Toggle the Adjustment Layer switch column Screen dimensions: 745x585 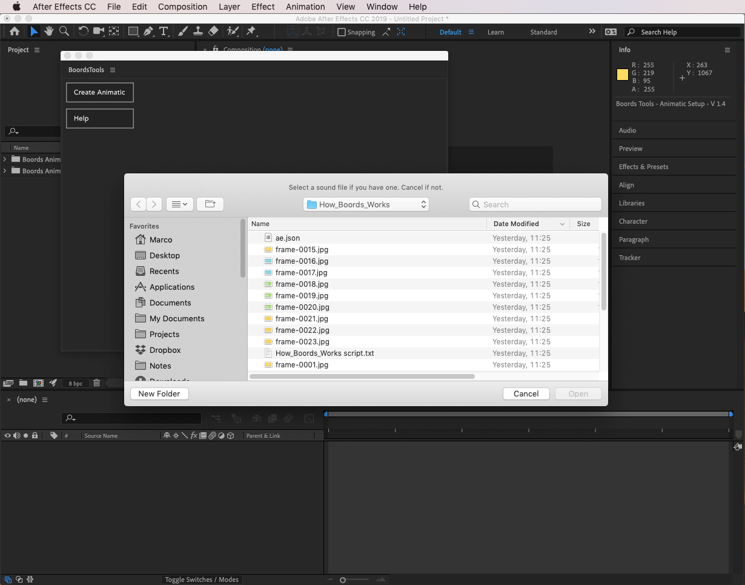[221, 435]
